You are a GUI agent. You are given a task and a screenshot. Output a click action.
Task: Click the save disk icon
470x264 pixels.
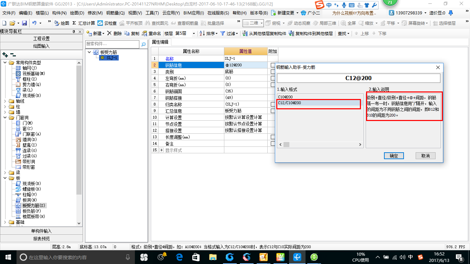click(x=24, y=23)
